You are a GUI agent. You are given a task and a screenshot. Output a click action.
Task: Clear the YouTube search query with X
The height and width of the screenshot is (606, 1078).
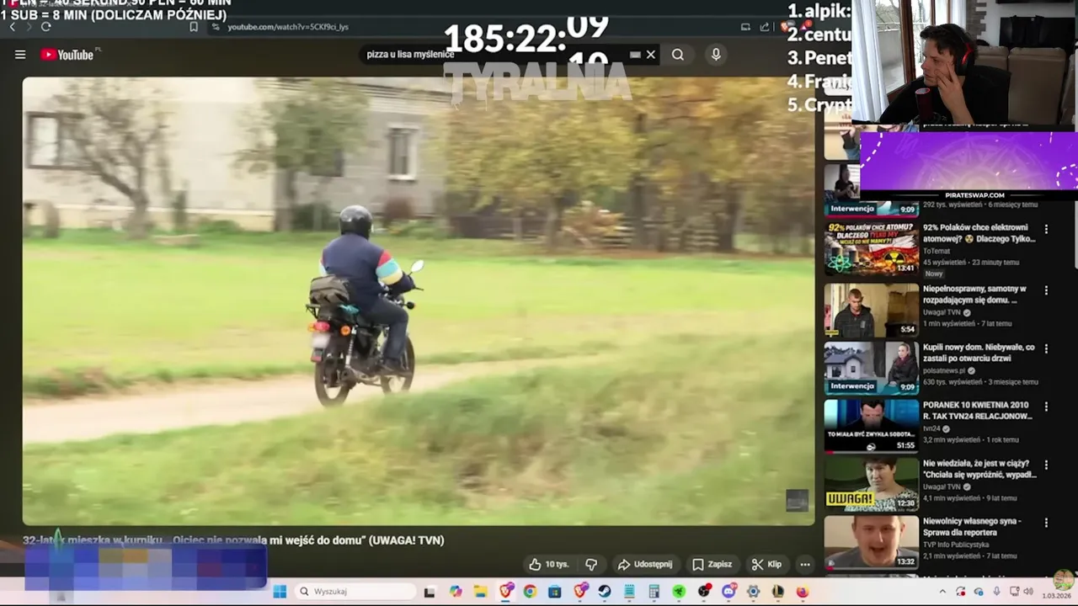[650, 55]
